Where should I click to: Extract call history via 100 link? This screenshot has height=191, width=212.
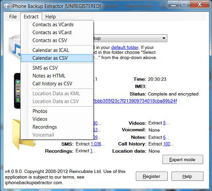[166, 144]
